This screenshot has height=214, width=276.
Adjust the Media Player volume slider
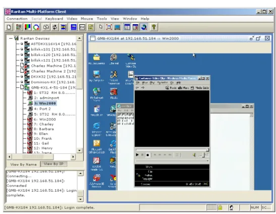(203, 155)
